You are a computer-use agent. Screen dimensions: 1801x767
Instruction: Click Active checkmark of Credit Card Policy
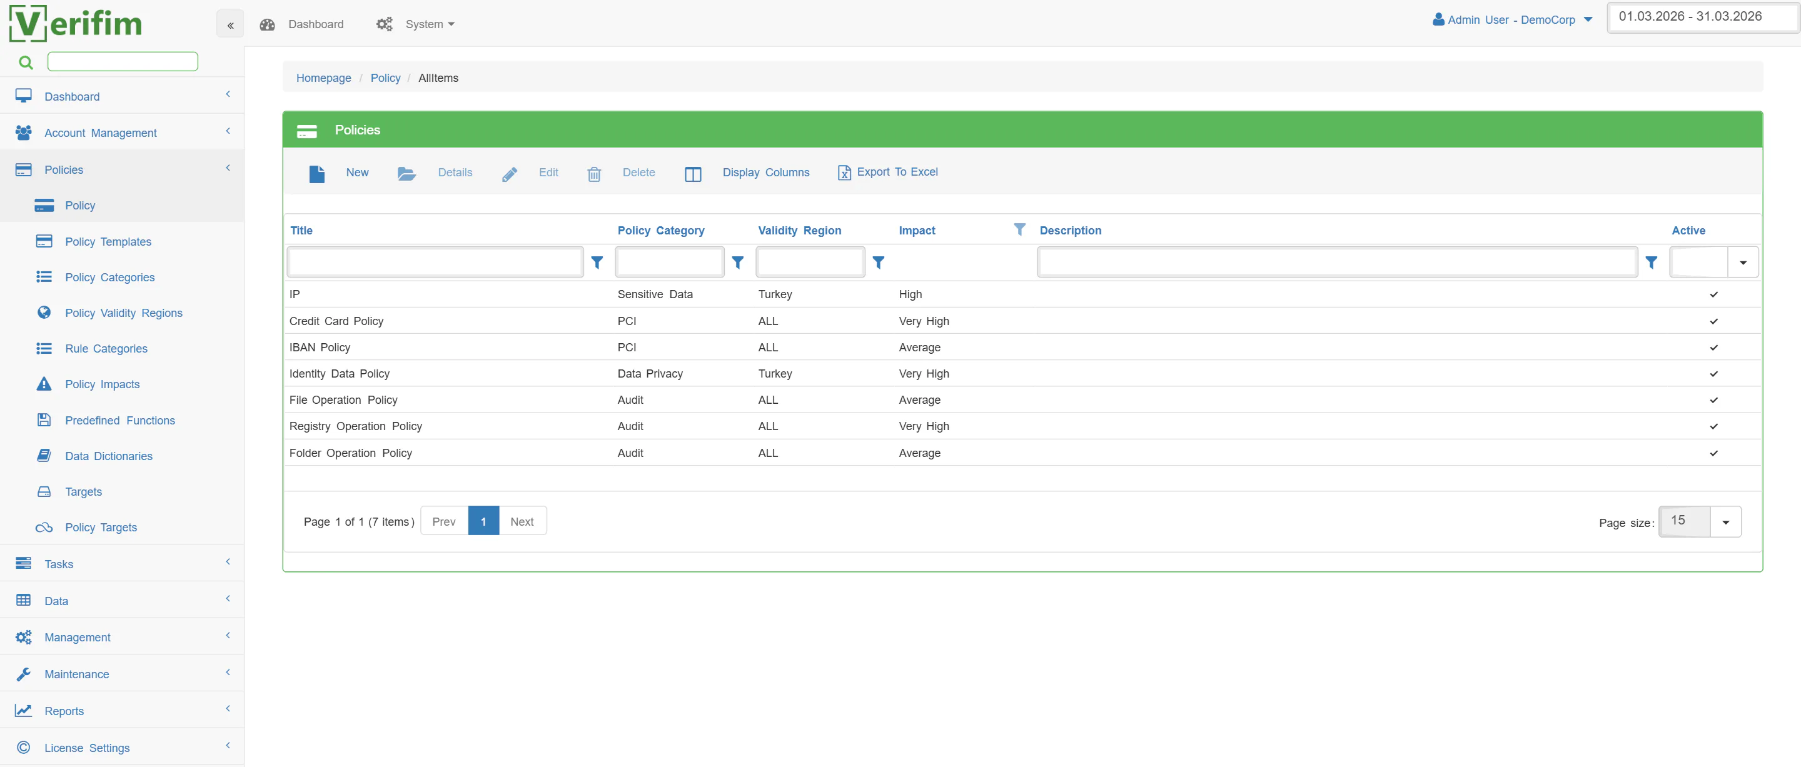tap(1713, 322)
